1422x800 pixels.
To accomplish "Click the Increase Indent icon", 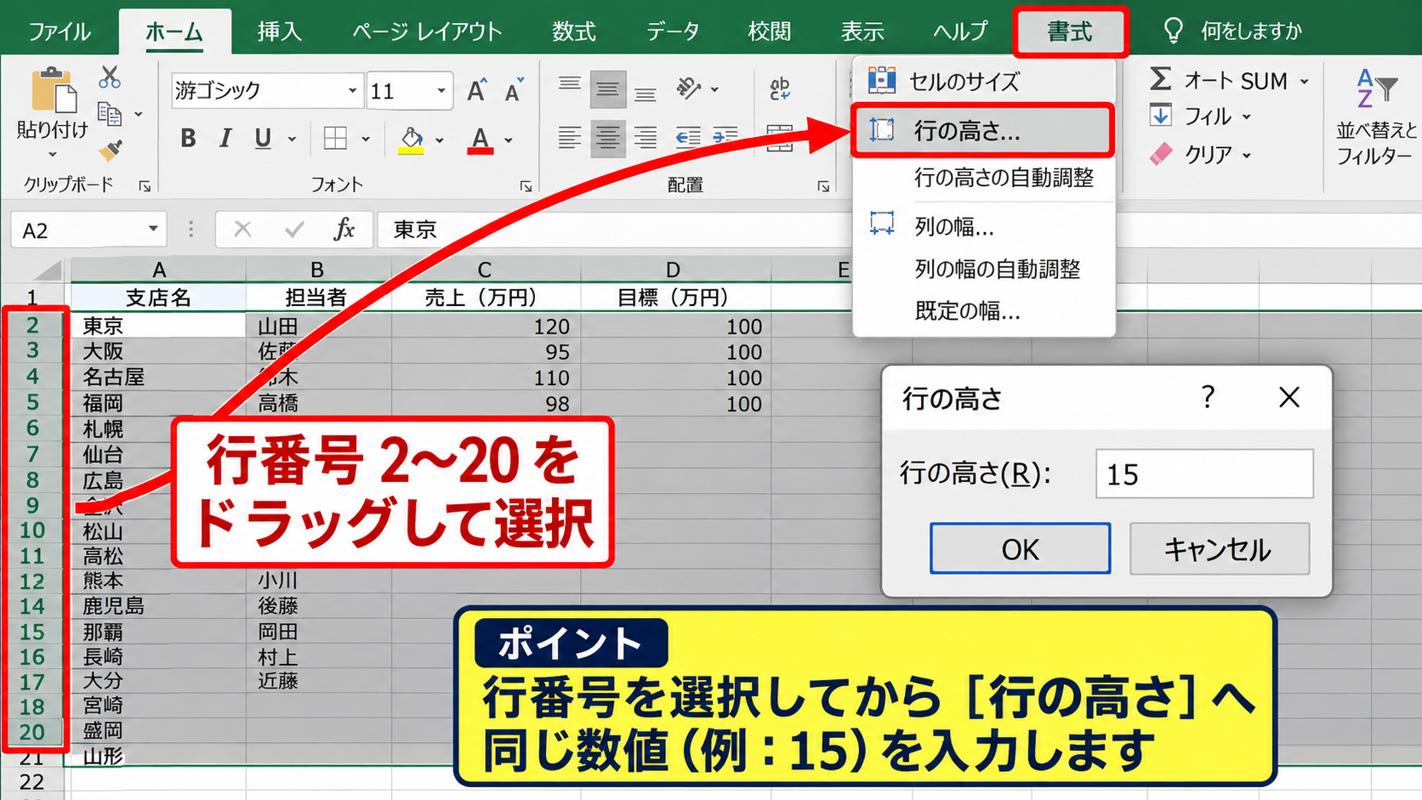I will tap(725, 138).
